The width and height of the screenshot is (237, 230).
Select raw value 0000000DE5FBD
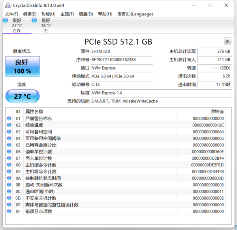pos(207,165)
